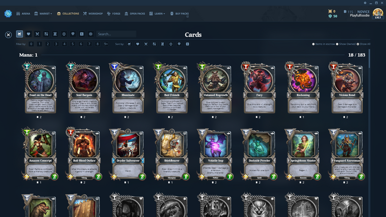The height and width of the screenshot is (217, 386).
Task: Expand the Market dropdown menu
Action: tap(43, 14)
